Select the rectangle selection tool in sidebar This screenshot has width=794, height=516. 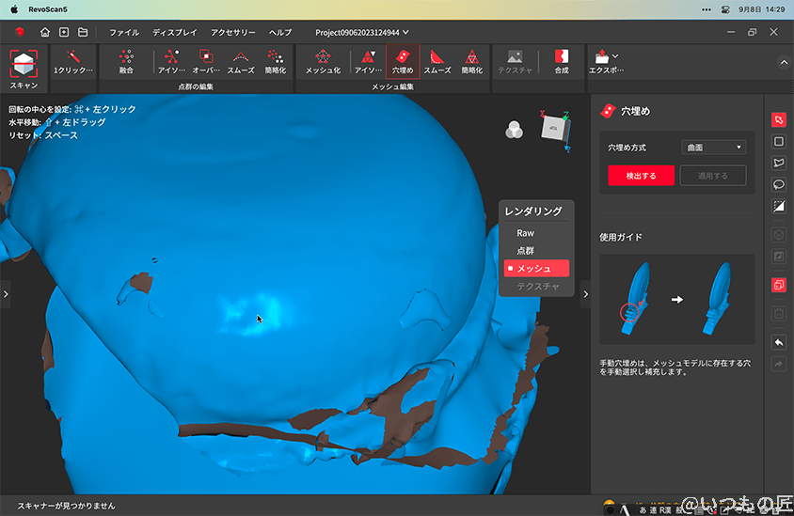click(779, 142)
